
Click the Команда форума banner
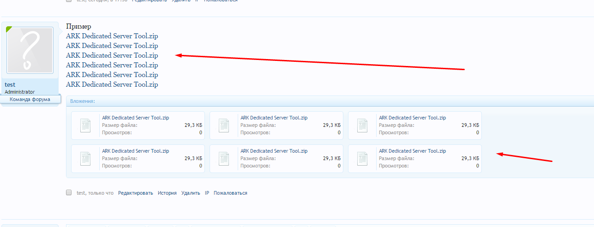(30, 99)
